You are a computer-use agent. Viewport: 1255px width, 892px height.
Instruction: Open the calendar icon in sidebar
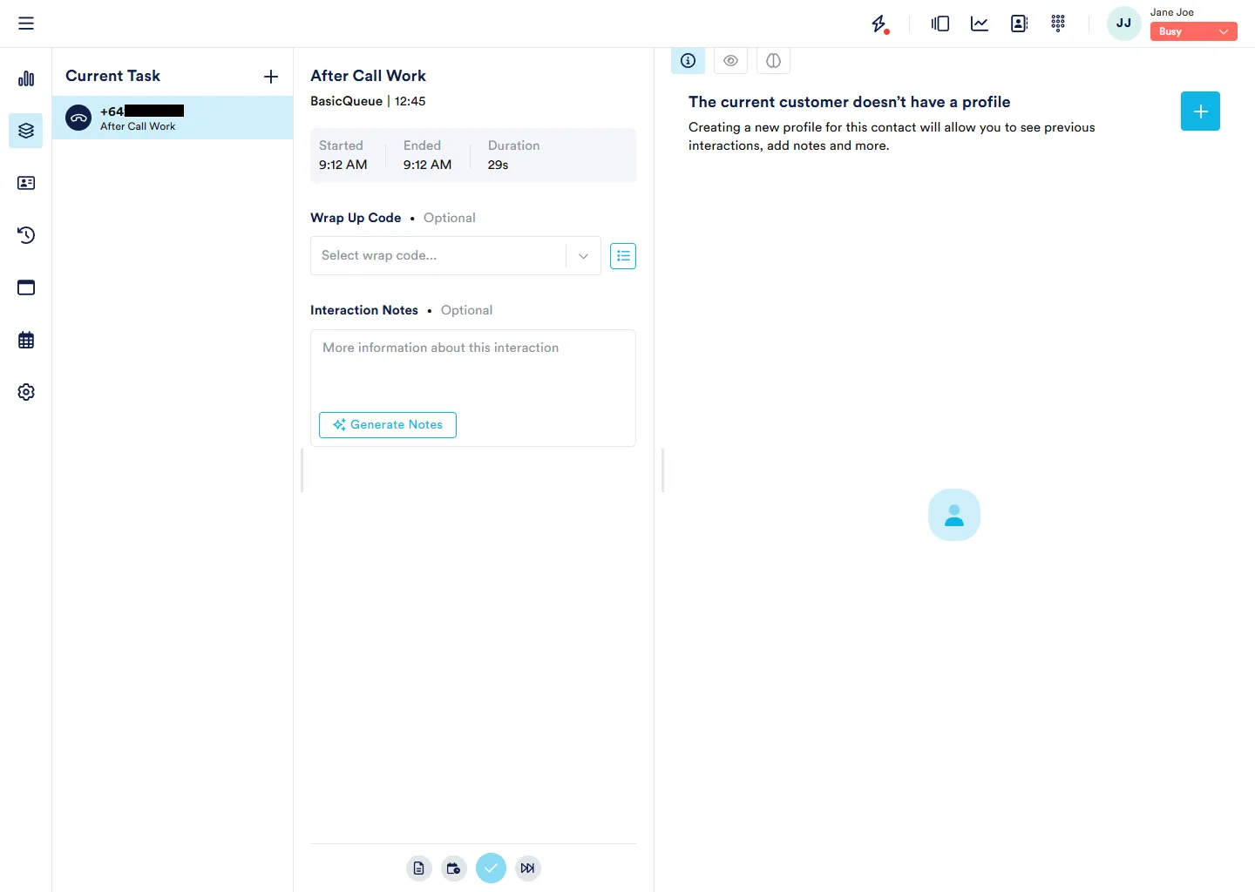point(26,340)
